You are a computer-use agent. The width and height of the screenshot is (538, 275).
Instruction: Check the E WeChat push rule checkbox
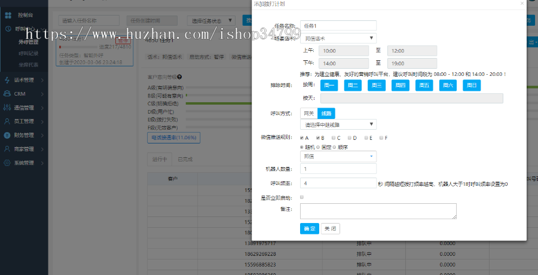(366, 138)
